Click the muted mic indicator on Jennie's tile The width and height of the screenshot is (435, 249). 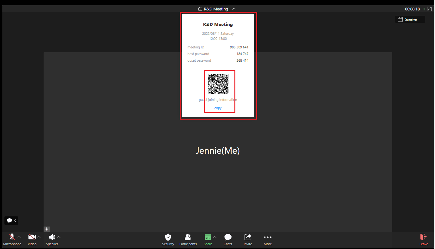(47, 229)
